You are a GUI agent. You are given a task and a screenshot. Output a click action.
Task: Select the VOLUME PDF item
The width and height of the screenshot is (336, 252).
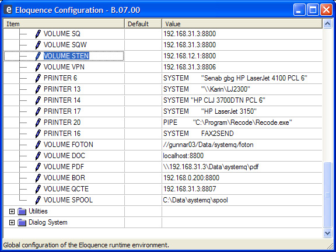click(64, 167)
